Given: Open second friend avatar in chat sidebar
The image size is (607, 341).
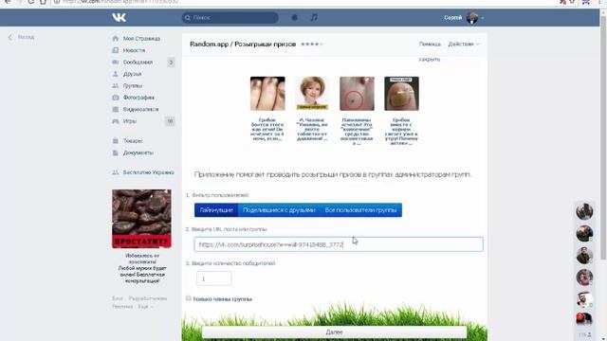Looking at the screenshot, I should (x=584, y=234).
